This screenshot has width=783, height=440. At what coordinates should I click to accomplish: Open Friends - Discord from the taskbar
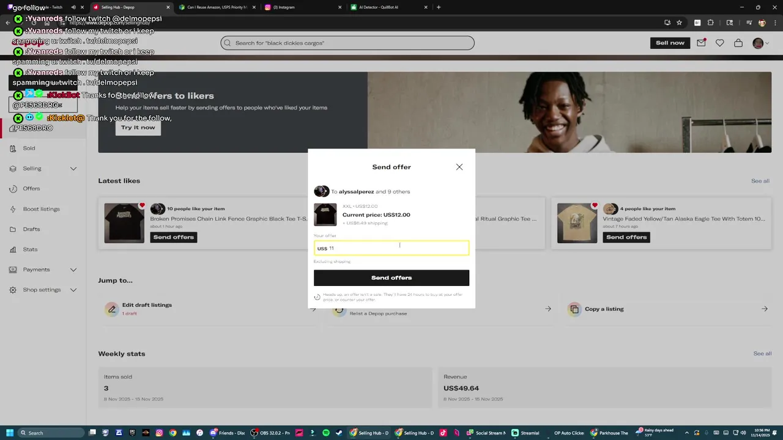click(x=227, y=433)
